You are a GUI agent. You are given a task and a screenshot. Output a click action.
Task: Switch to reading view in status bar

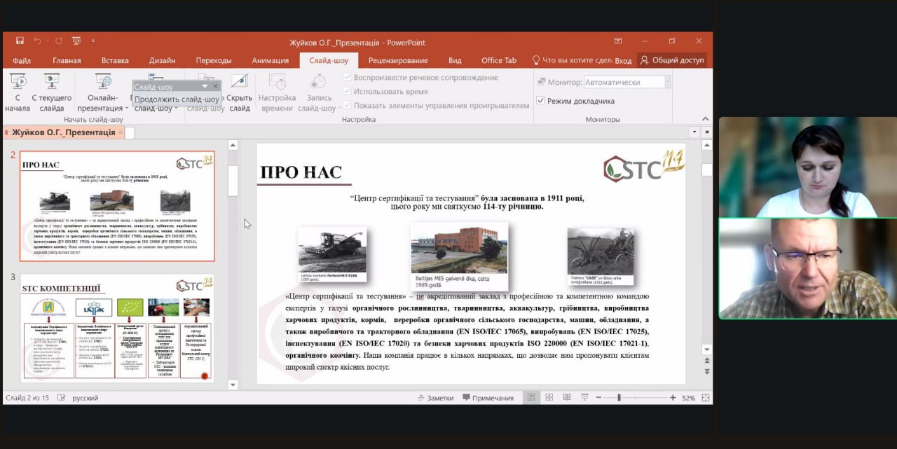click(x=567, y=398)
